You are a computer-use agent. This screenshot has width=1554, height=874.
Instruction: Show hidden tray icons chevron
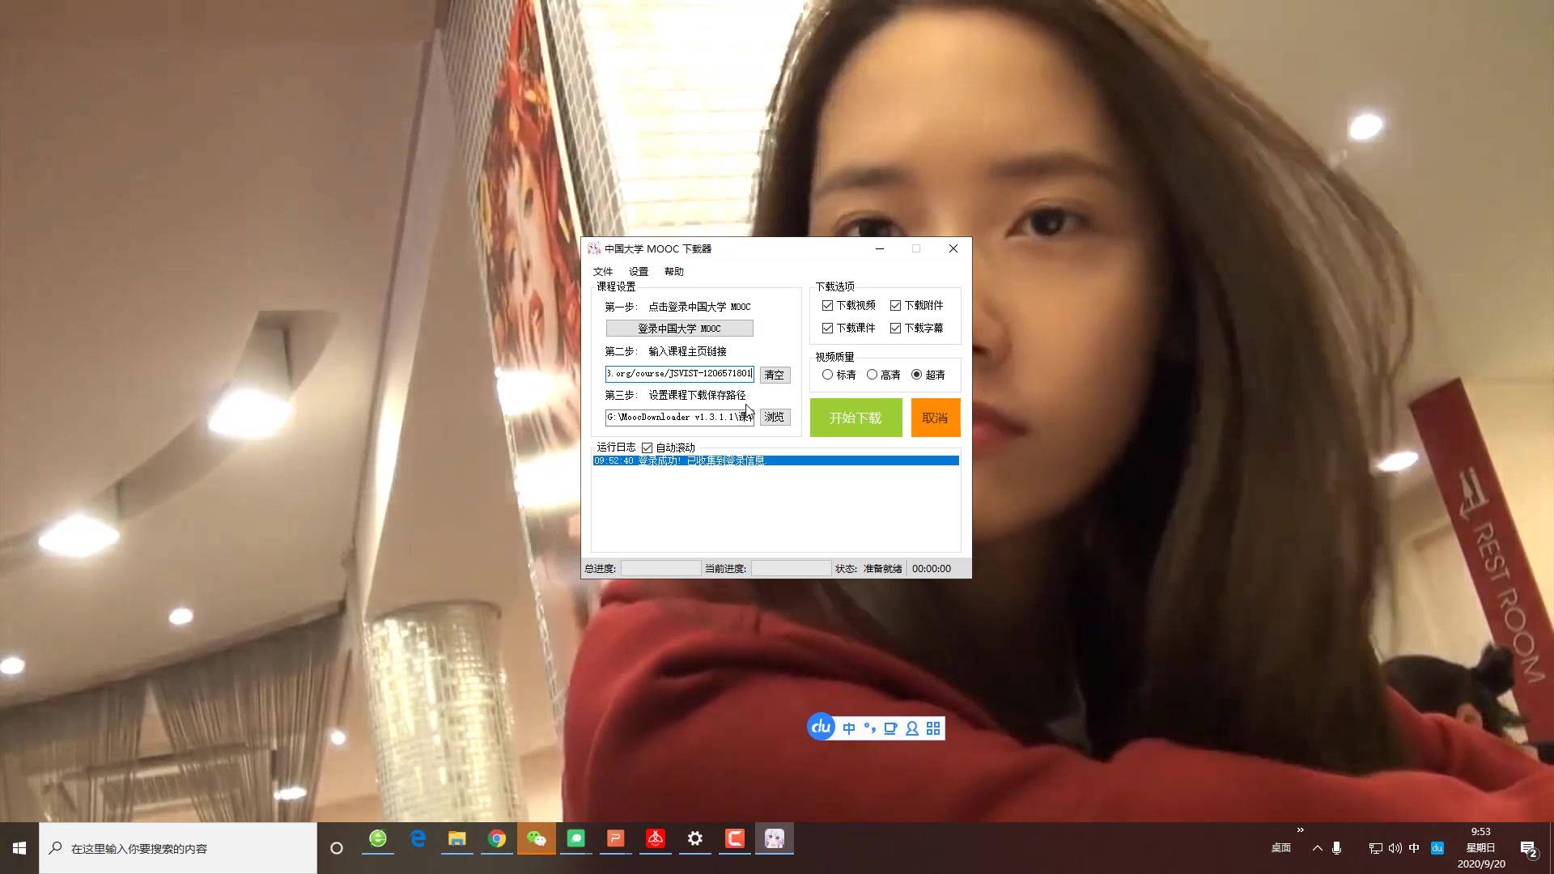pos(1317,848)
